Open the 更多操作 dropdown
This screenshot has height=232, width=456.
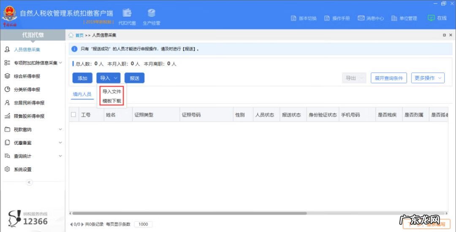428,78
